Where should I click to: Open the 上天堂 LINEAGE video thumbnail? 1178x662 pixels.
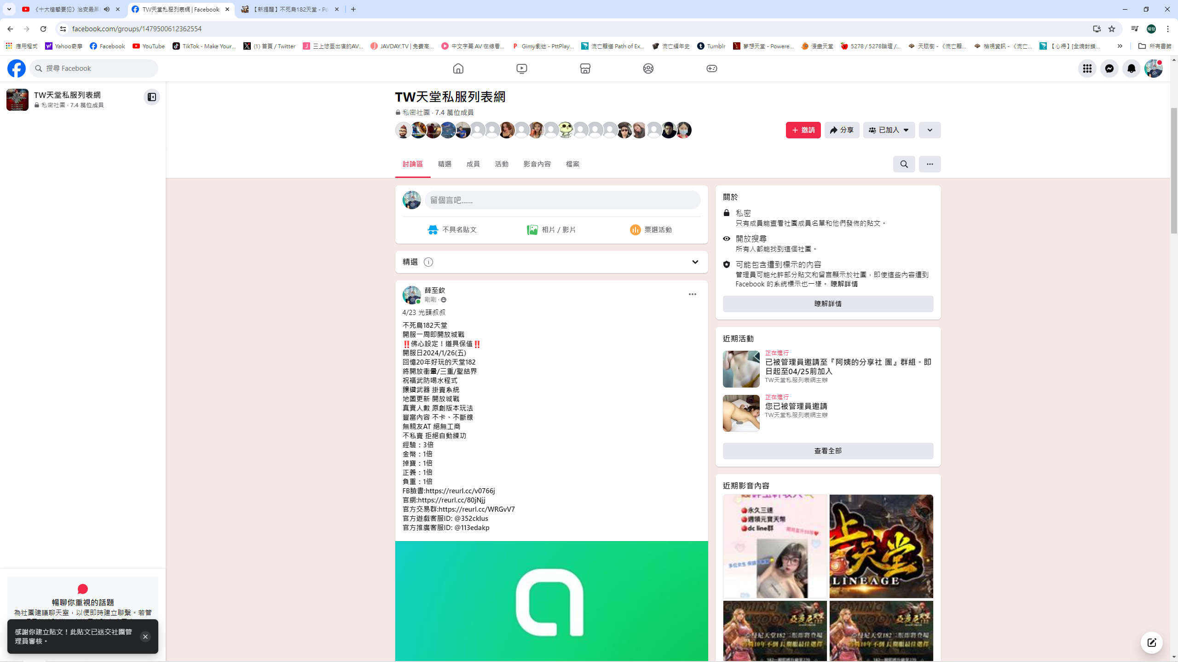(x=881, y=546)
